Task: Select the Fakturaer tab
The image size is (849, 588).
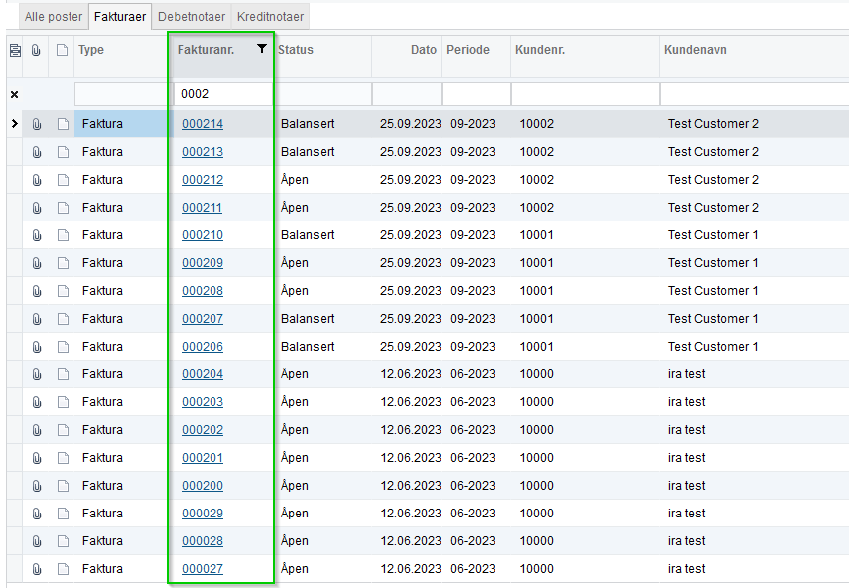Action: [x=120, y=16]
